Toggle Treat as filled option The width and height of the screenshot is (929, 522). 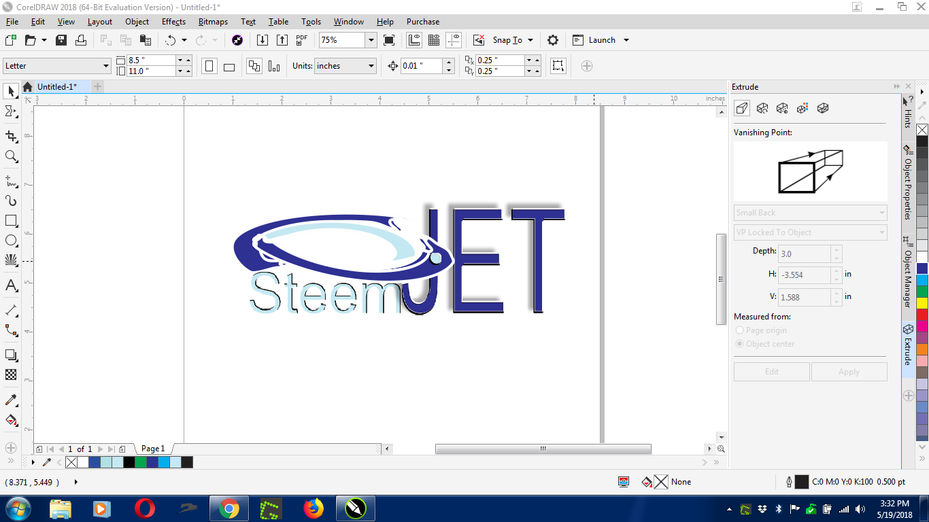[558, 66]
